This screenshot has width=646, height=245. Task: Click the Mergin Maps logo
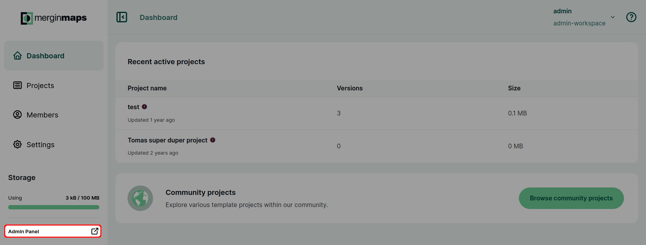click(x=54, y=18)
